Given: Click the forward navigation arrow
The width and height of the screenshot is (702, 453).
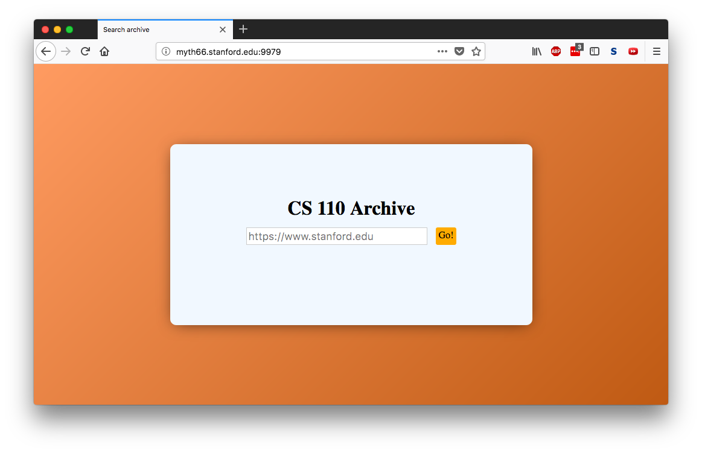Looking at the screenshot, I should (66, 51).
